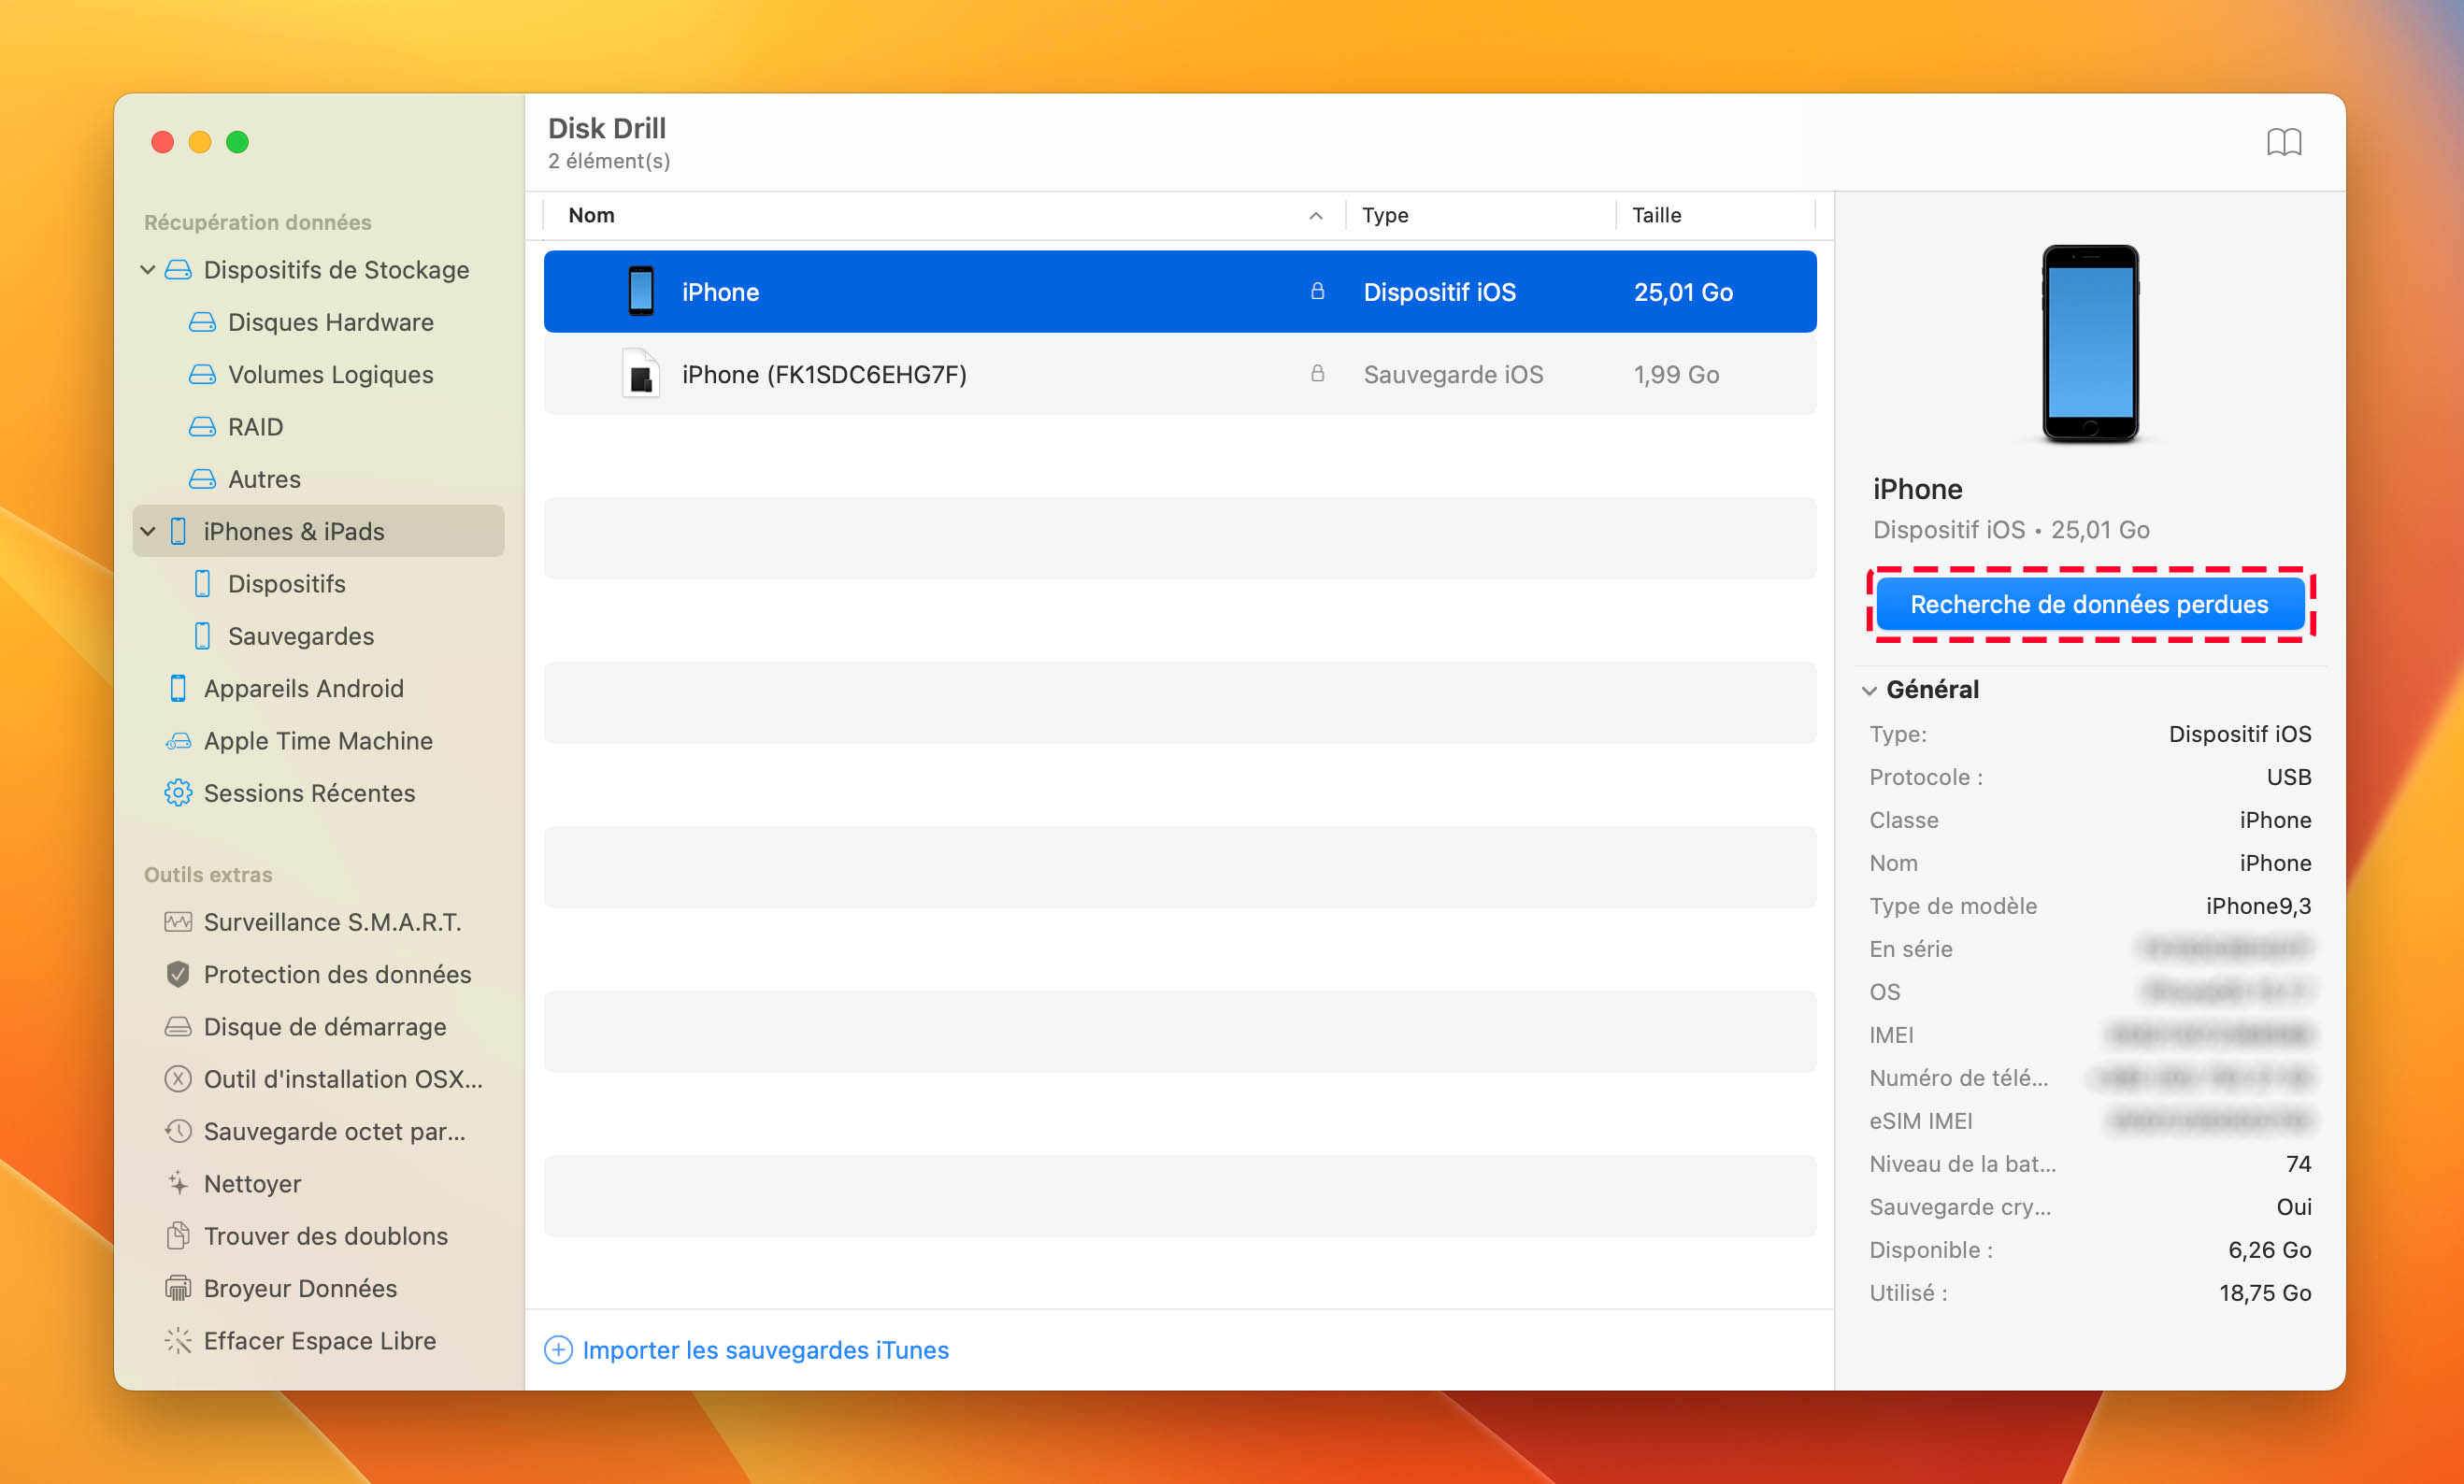This screenshot has height=1484, width=2464.
Task: Click the 1,99 Go size cell
Action: [1676, 375]
